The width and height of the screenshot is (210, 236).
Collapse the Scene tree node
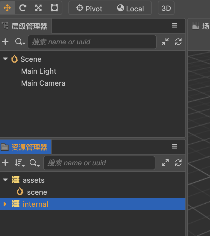point(5,59)
